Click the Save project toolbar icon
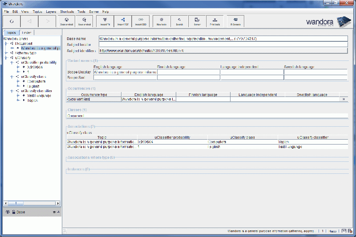Screen dimensions: 356x237 [85, 21]
